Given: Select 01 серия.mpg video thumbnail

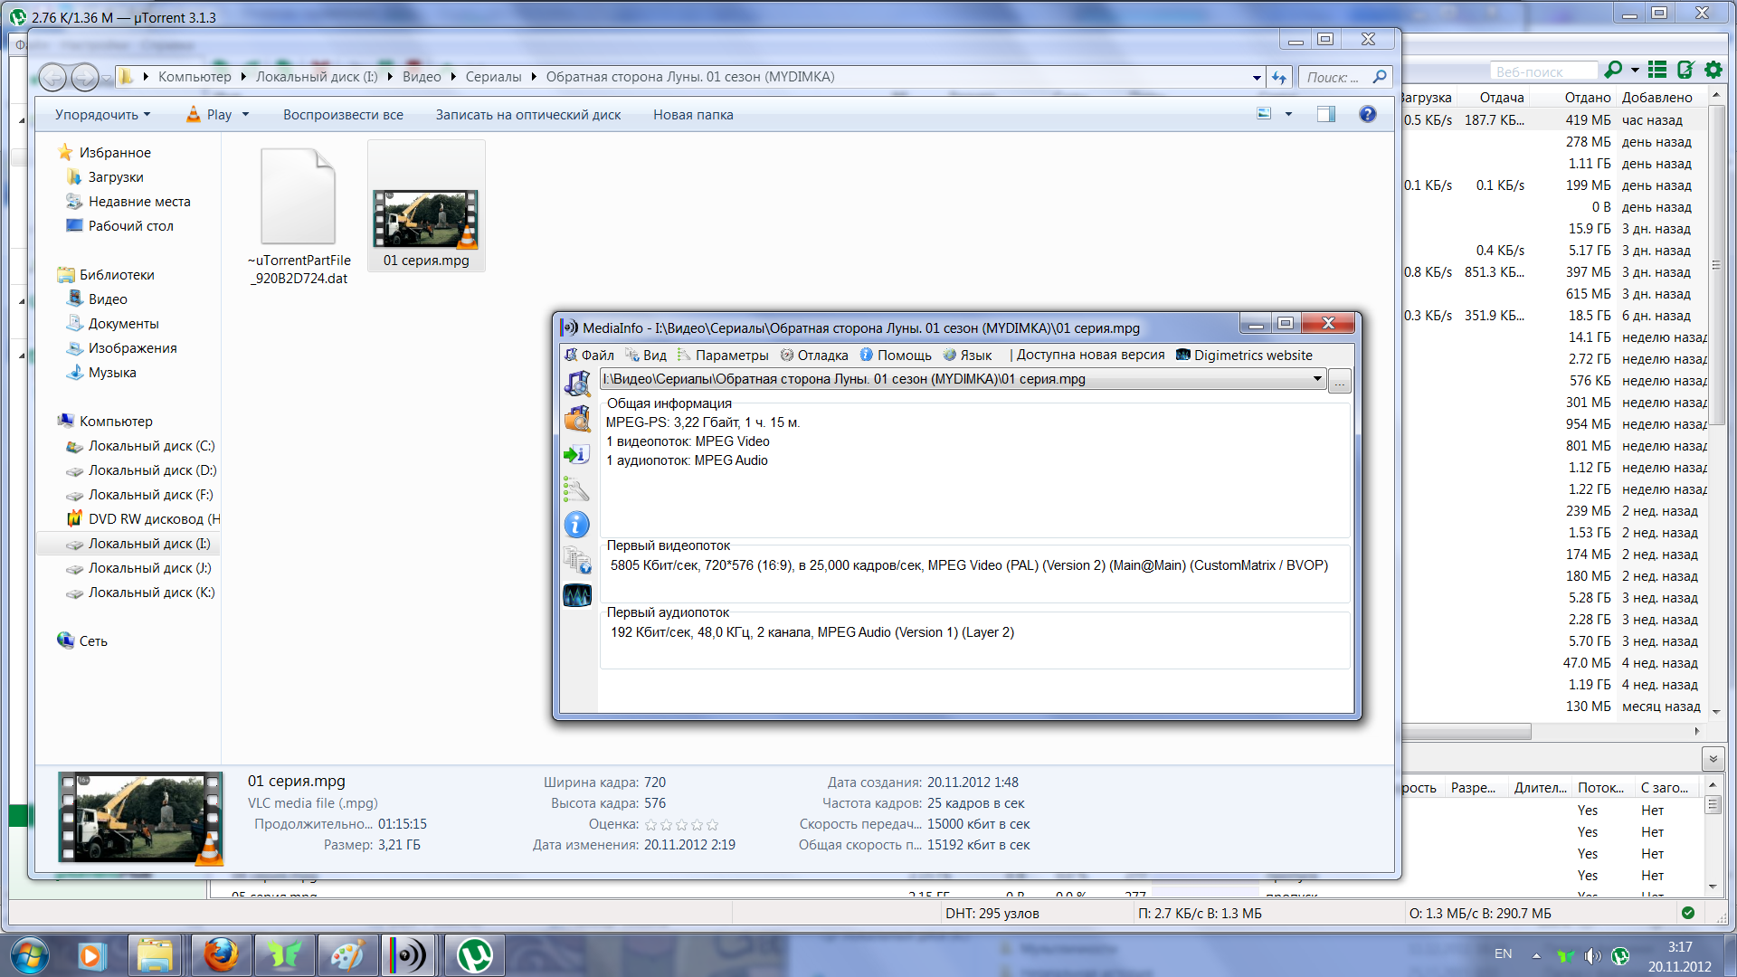Looking at the screenshot, I should pos(426,218).
